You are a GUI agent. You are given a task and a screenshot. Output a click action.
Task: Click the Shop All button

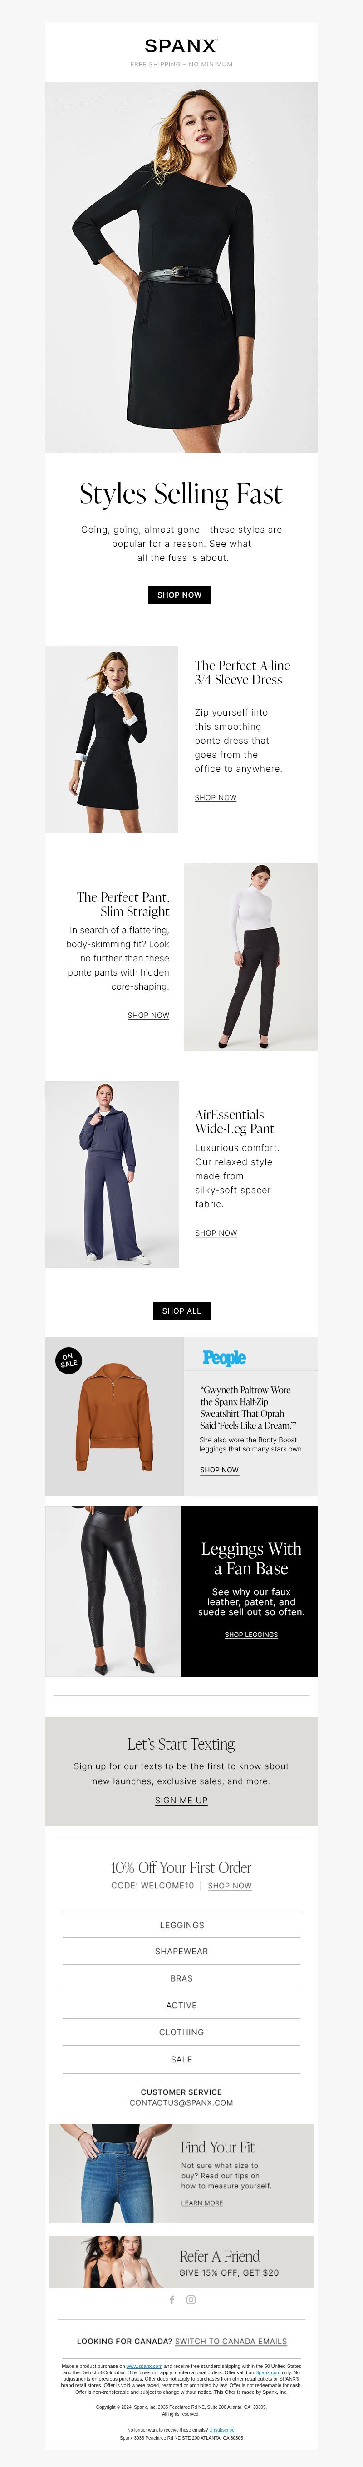[181, 1310]
